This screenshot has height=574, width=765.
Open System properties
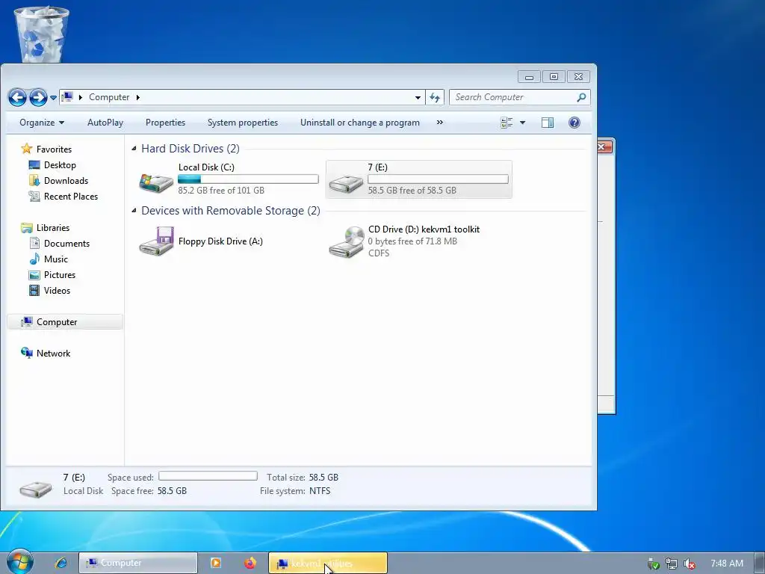coord(243,123)
